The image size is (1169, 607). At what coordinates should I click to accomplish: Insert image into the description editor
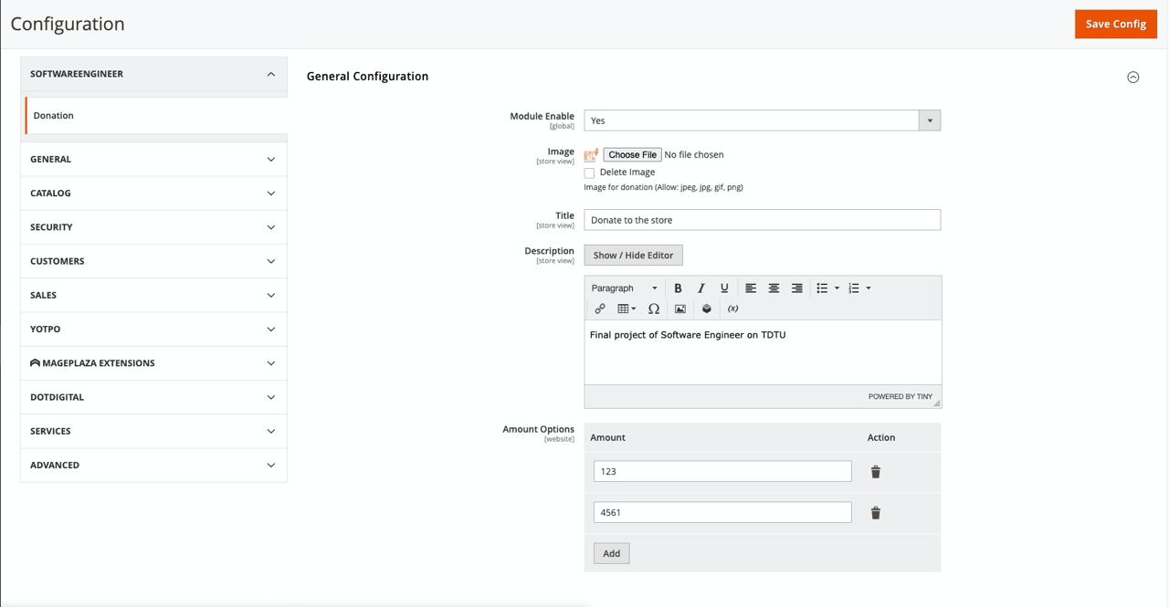pos(680,309)
